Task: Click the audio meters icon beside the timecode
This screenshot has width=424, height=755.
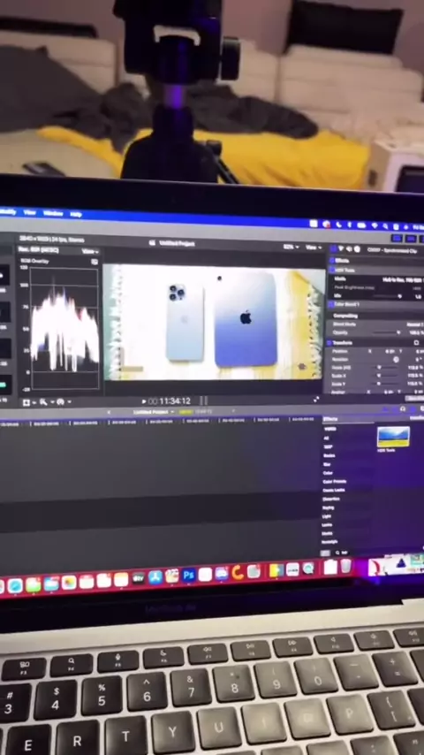Action: coord(203,400)
